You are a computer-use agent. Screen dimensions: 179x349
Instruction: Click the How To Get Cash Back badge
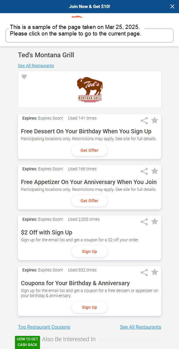[27, 342]
